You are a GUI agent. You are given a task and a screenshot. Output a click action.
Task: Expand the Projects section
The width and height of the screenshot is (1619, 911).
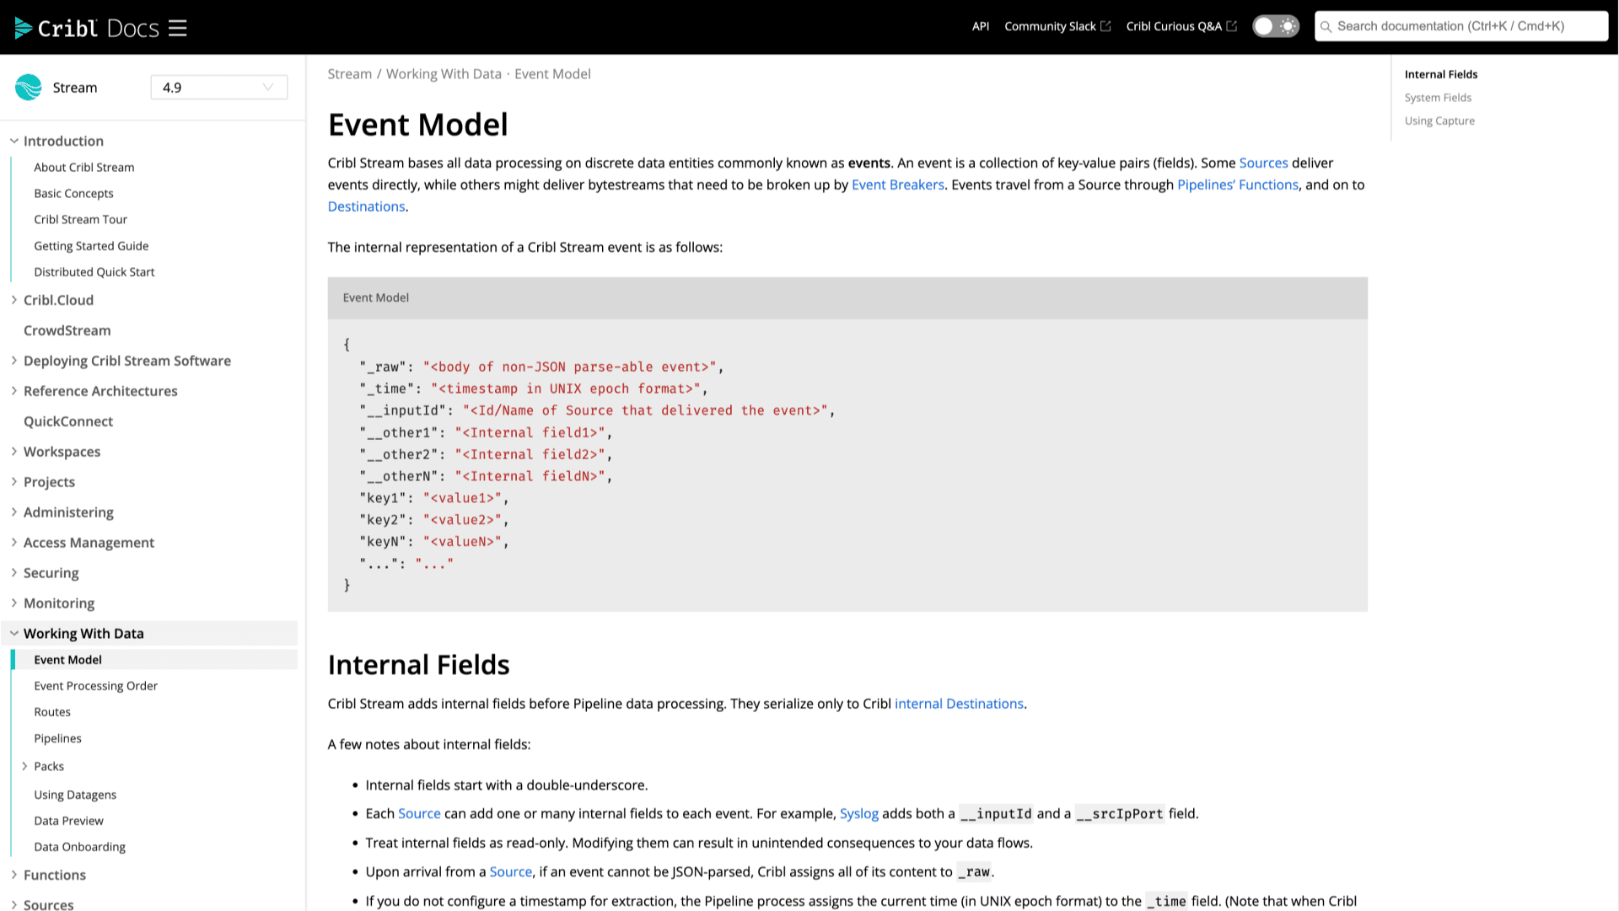(14, 482)
